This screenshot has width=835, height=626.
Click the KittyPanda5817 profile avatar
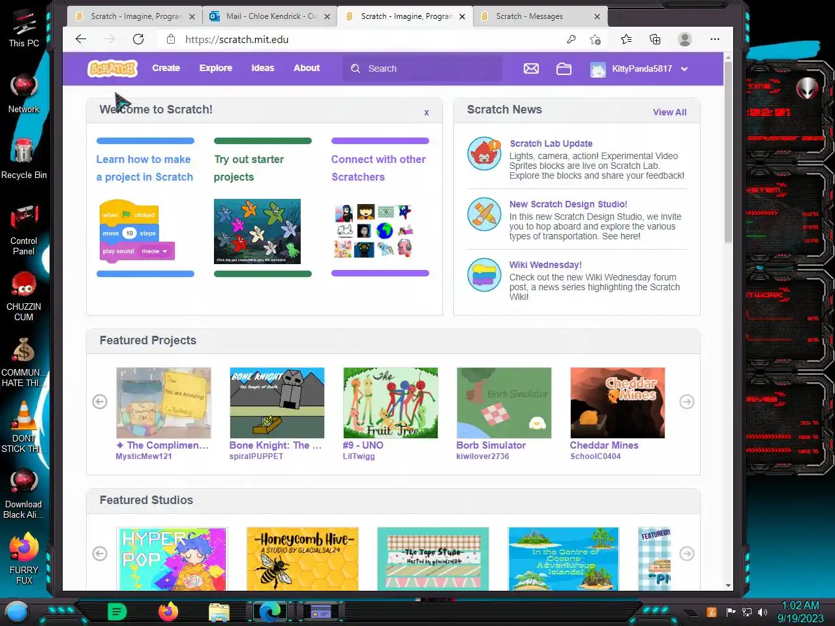pyautogui.click(x=598, y=69)
